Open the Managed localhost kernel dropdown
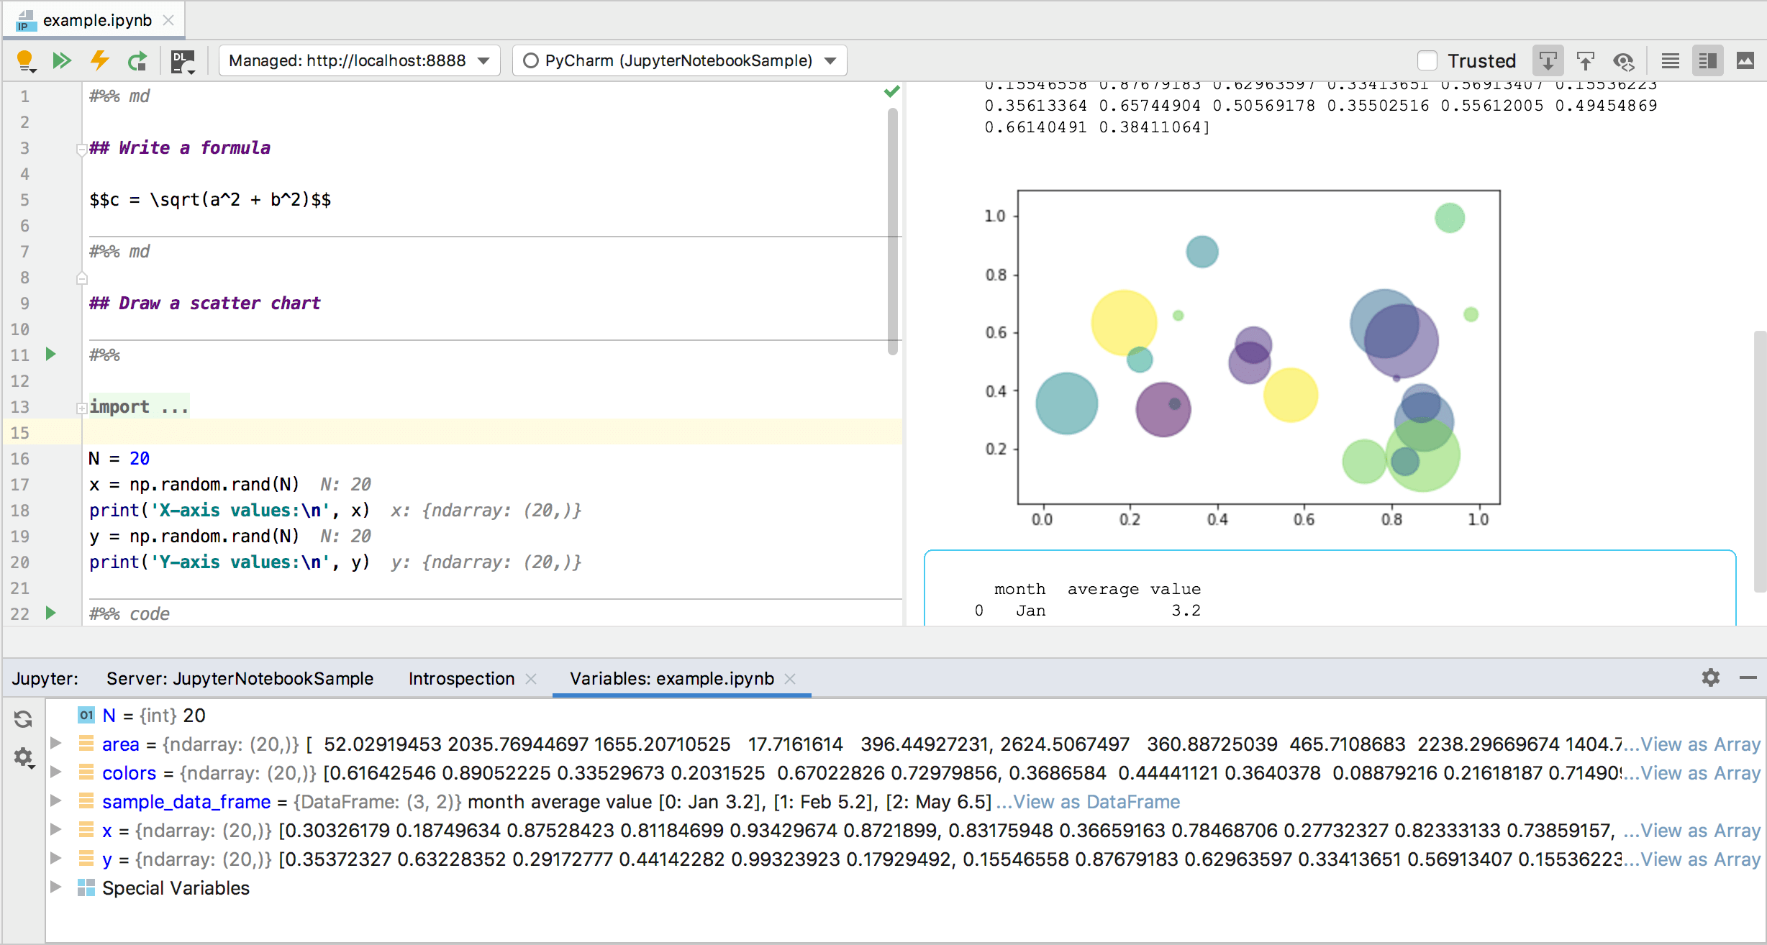Viewport: 1767px width, 945px height. click(486, 60)
